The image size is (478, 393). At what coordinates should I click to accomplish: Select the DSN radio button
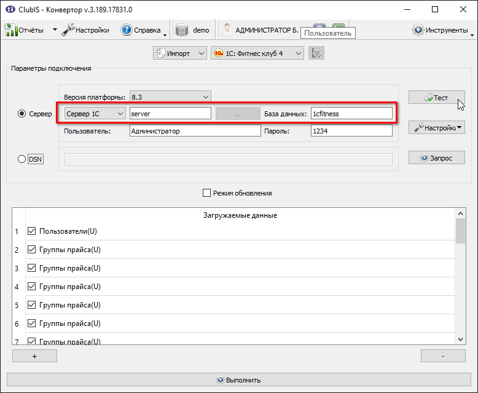tap(22, 159)
